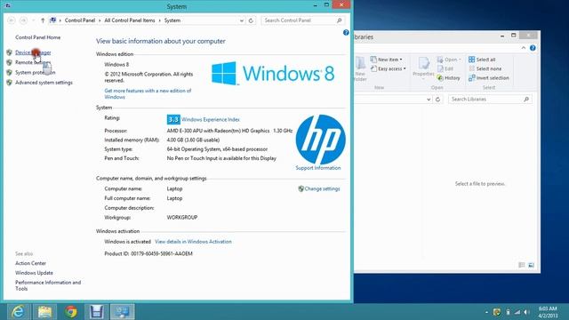Collapse the Libraries ribbon chevron
This screenshot has height=320, width=569.
pos(524,48)
